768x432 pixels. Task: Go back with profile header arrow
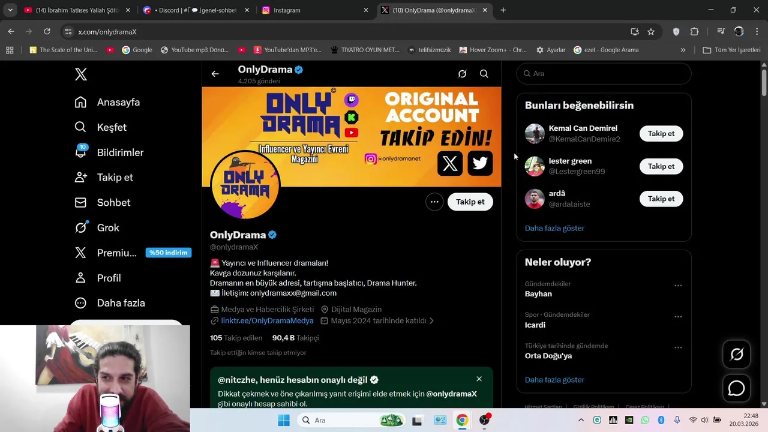[215, 74]
